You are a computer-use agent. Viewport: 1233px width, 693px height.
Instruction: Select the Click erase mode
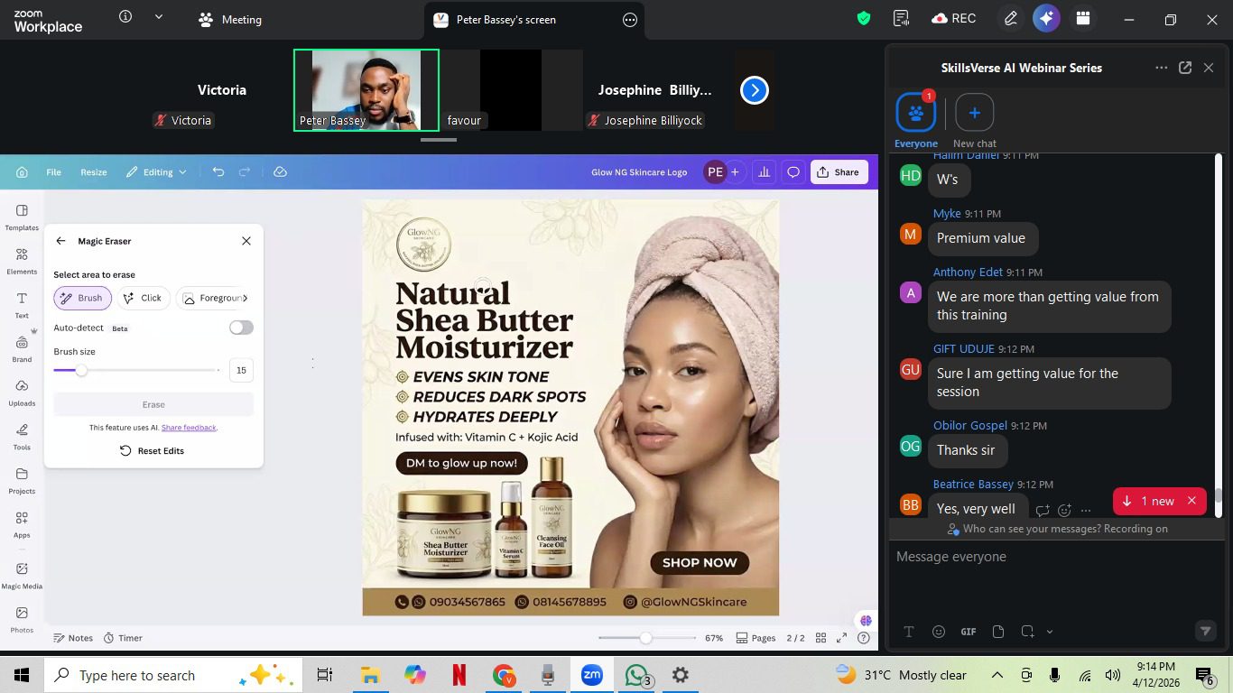pos(142,298)
